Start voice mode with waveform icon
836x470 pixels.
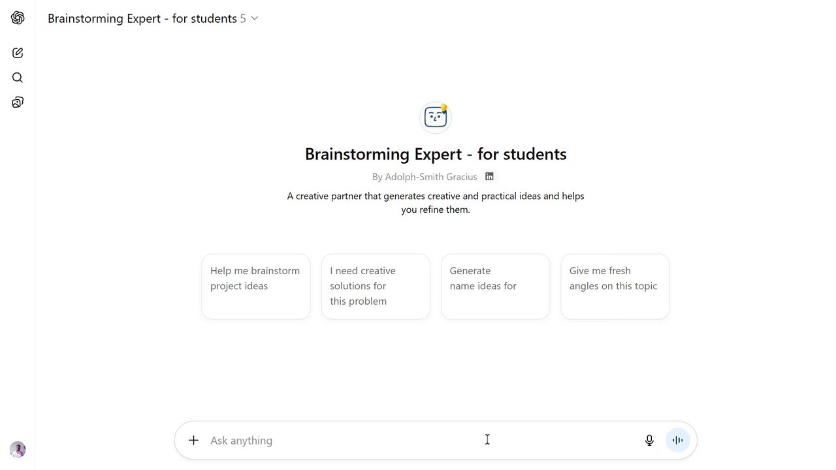tap(678, 440)
